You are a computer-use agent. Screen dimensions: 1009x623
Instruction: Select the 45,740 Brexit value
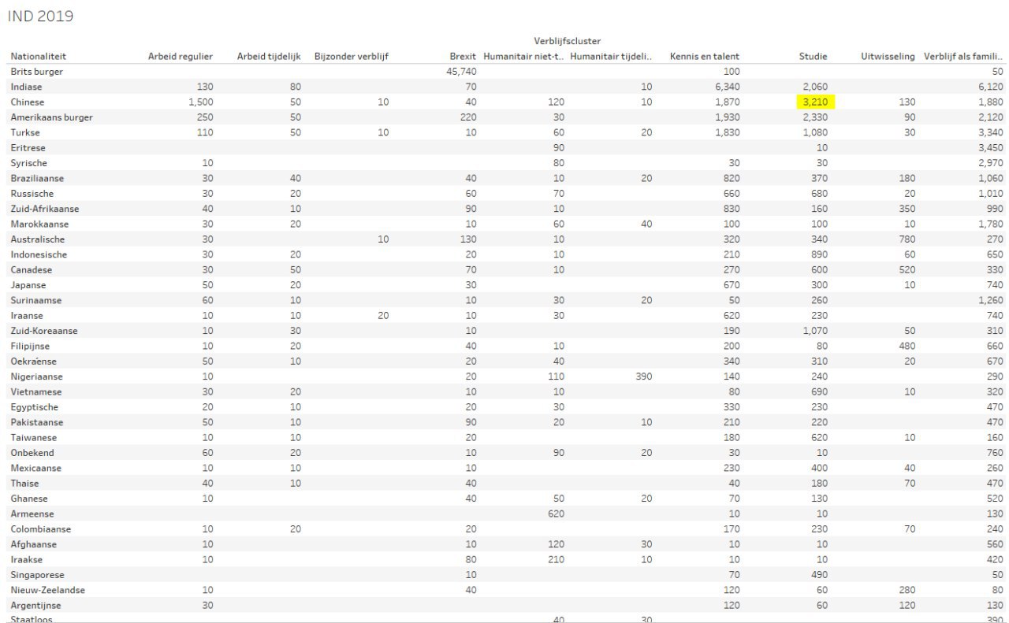pos(461,72)
